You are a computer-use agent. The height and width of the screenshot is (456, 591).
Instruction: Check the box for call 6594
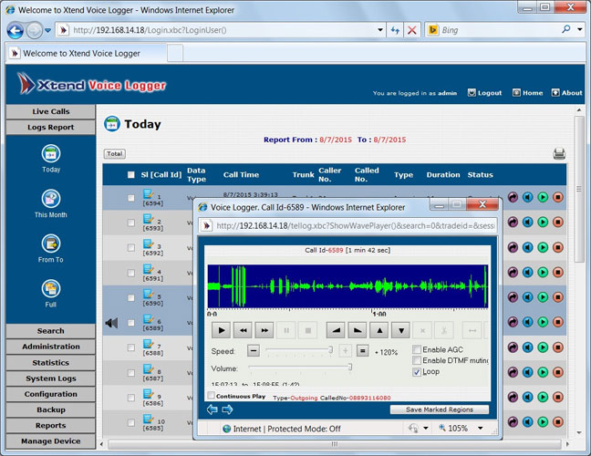coord(130,198)
